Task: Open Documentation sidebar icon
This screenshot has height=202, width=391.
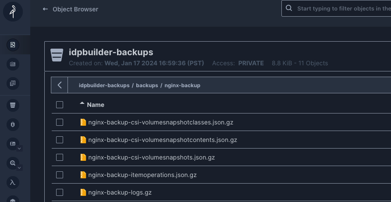Action: tap(13, 83)
